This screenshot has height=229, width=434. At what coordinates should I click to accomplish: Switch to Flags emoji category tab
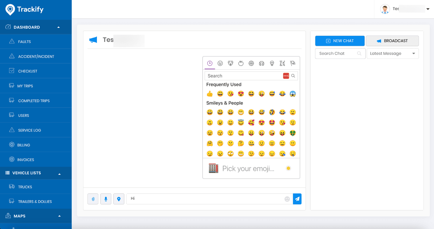click(293, 64)
